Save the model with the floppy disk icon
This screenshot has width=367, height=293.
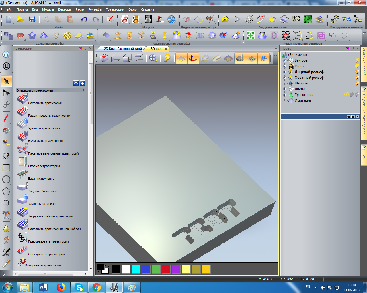tap(32, 19)
